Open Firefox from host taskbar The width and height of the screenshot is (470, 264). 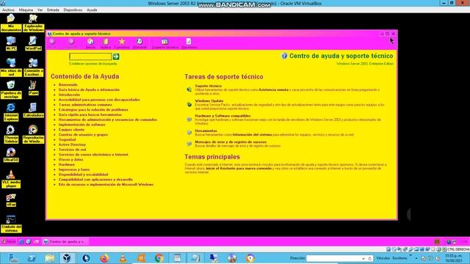[104, 258]
